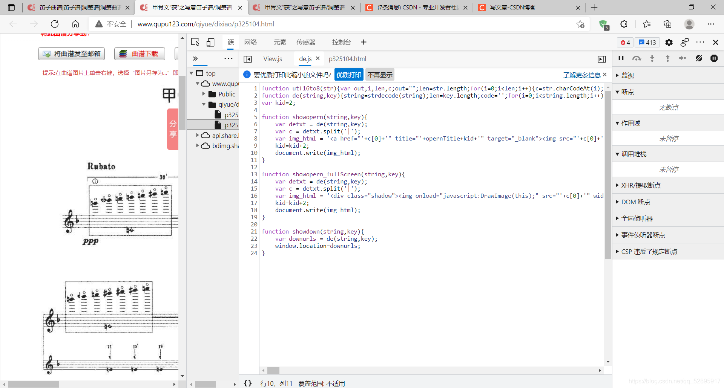Open collections icon
724x388 pixels.
pyautogui.click(x=667, y=24)
